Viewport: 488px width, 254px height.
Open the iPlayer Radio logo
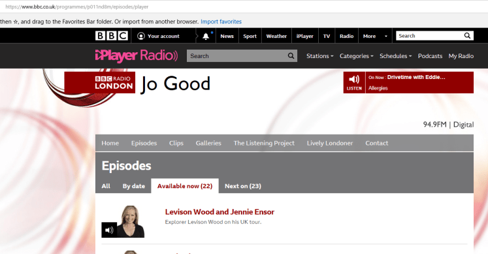(x=137, y=56)
